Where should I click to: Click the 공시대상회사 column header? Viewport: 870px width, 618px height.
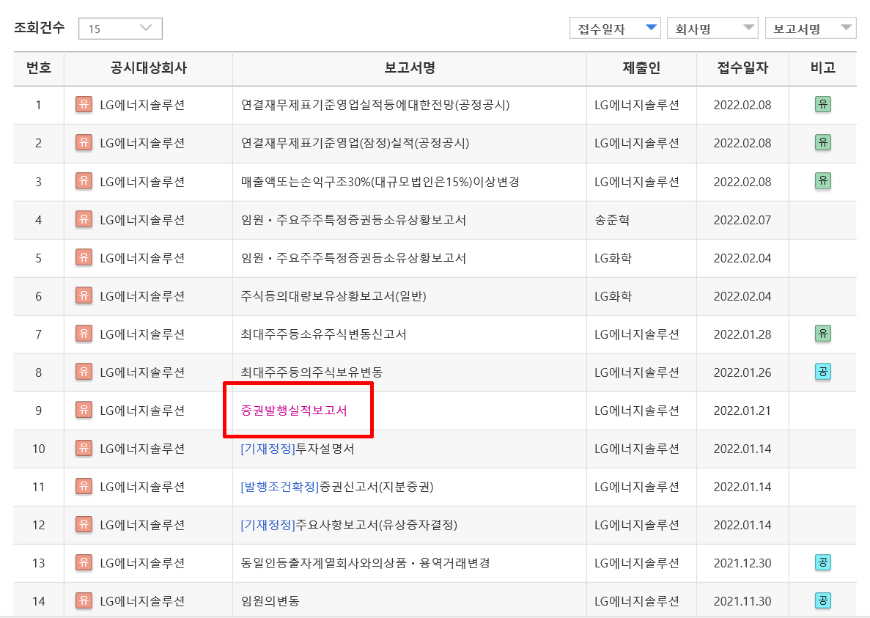coord(148,68)
